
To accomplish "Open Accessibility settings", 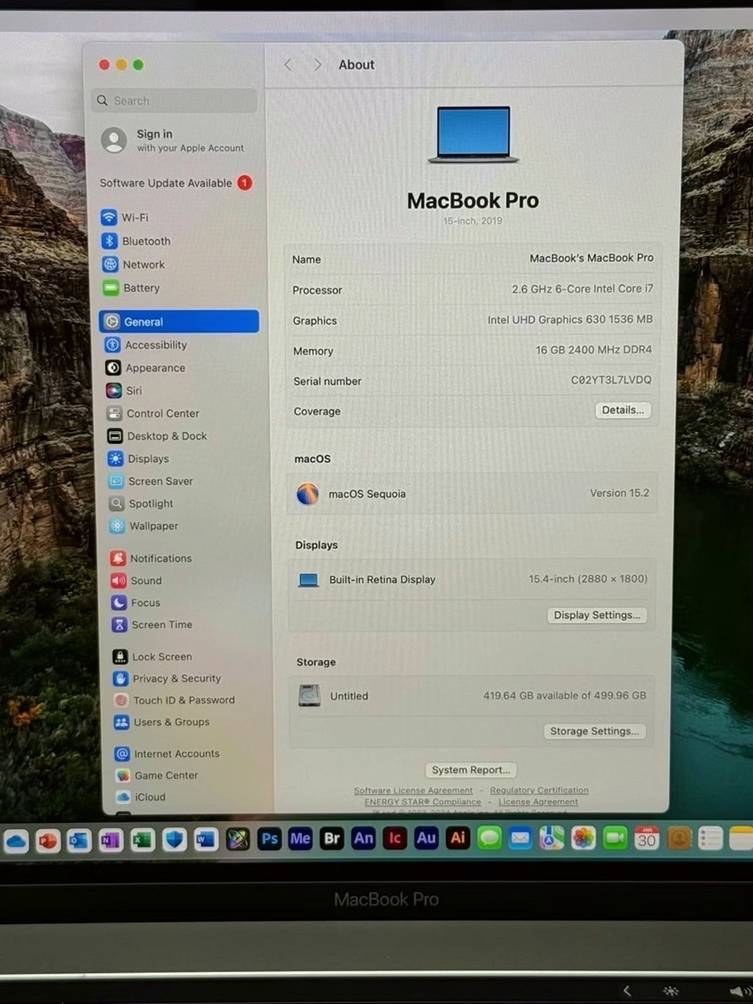I will pyautogui.click(x=146, y=345).
